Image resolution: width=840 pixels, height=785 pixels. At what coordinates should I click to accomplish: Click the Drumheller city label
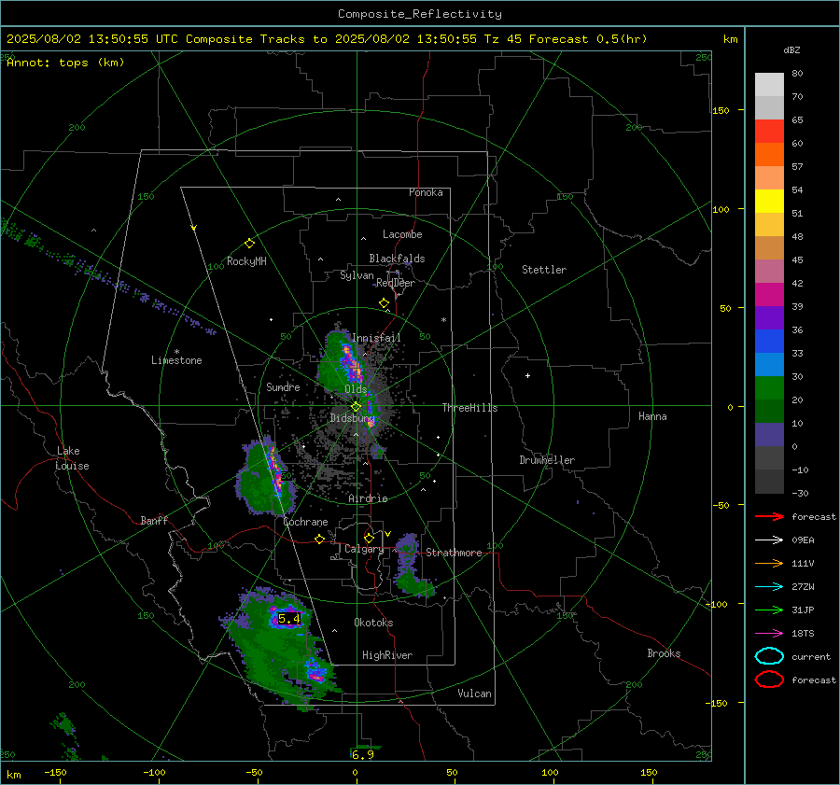[x=547, y=460]
